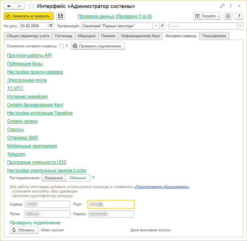Copy link to this form icon
The width and height of the screenshot is (247, 241).
222,6
